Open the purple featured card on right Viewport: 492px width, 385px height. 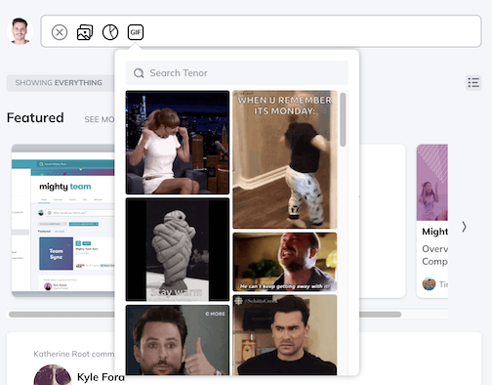(x=432, y=221)
